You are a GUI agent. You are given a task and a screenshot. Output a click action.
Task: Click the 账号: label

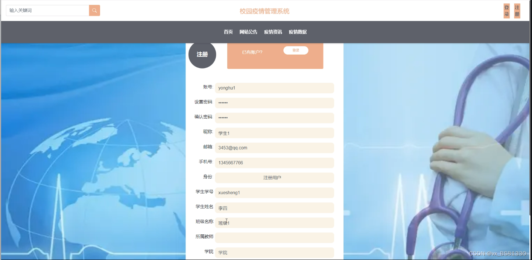coord(208,87)
